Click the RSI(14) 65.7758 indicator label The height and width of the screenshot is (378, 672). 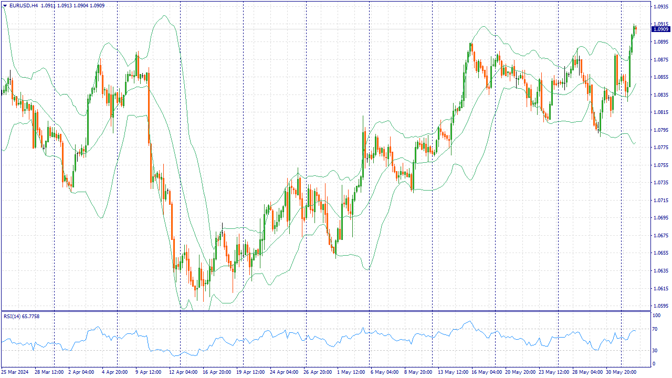tap(22, 316)
